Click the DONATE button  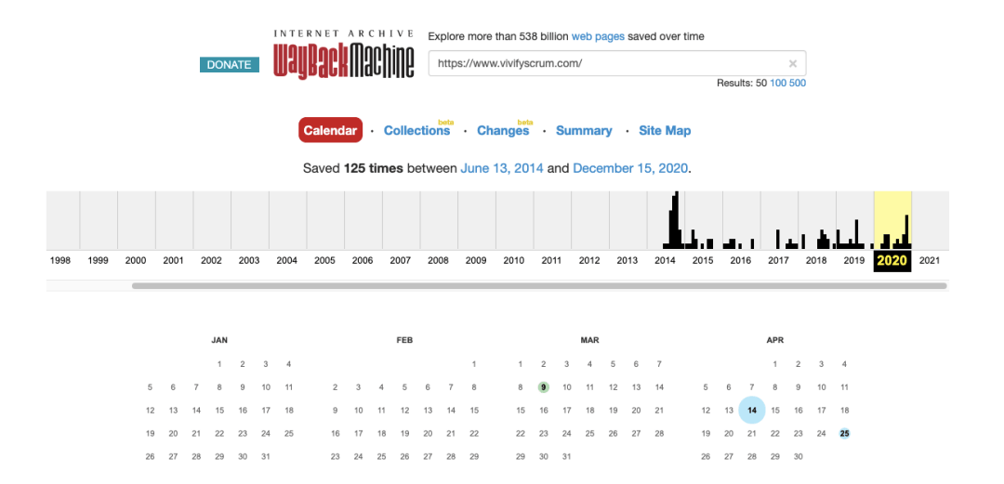230,65
